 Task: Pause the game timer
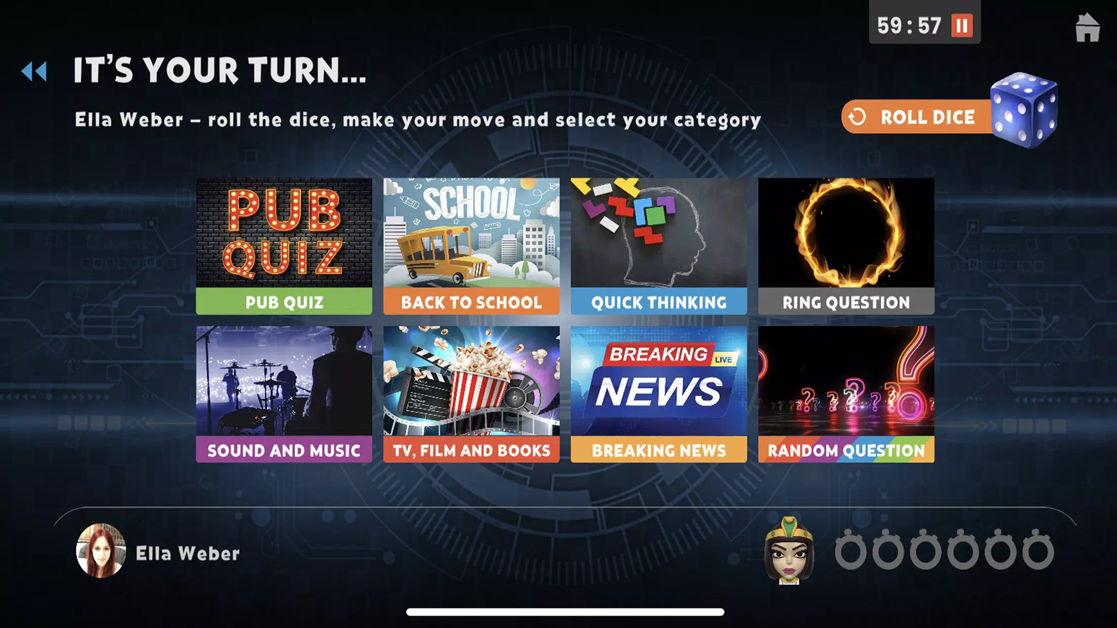963,25
